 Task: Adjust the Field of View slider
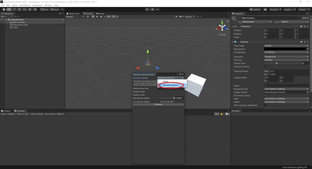coord(282,63)
